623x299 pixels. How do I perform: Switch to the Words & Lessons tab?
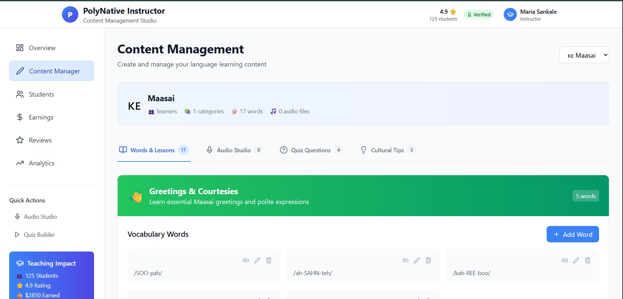154,150
